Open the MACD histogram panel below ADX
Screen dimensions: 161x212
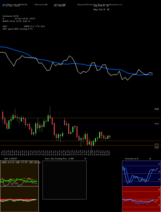click(x=19, y=199)
